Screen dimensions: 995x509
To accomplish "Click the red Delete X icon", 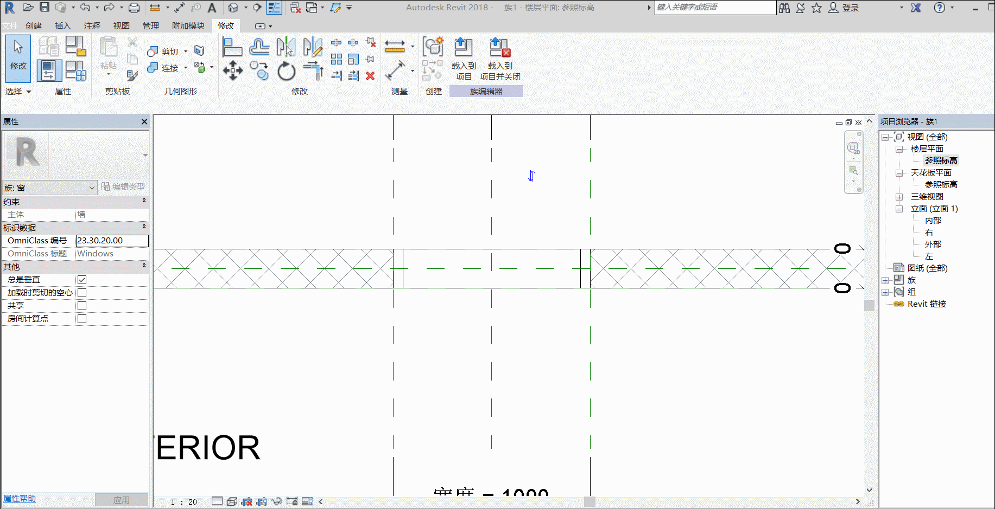I will click(370, 76).
